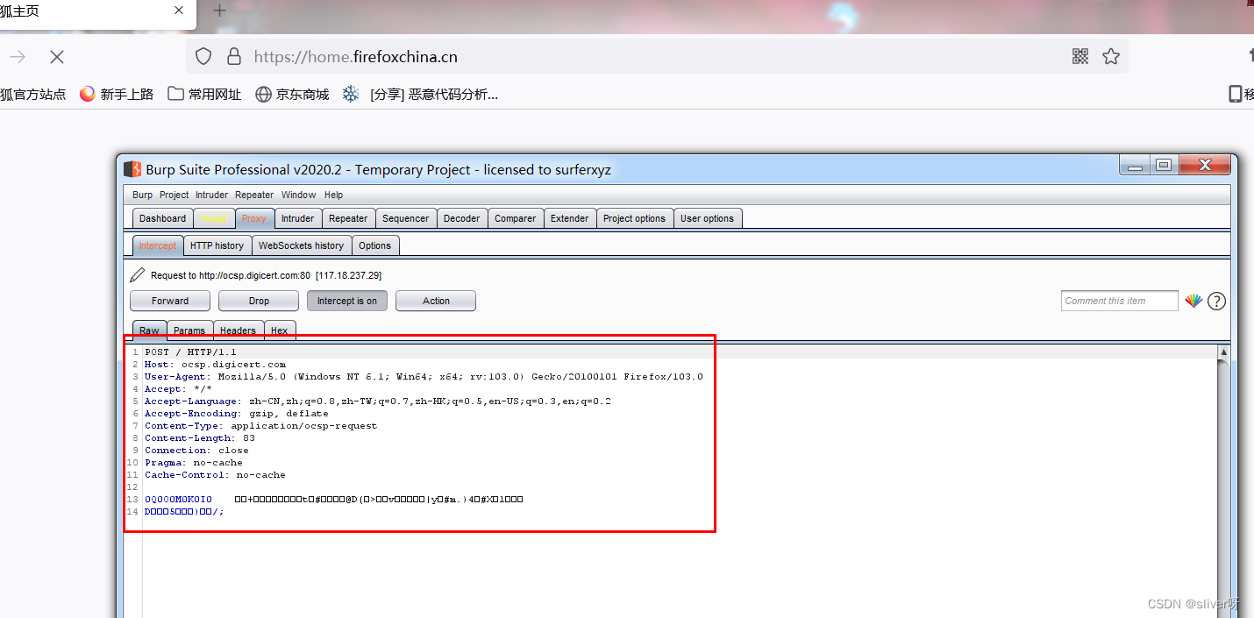
Task: Click the Comment this item field
Action: pyautogui.click(x=1120, y=301)
